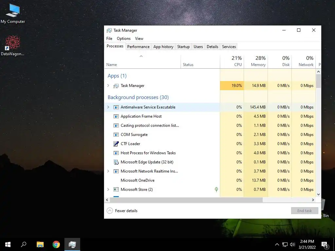Select Microsoft OneDrive process row

(210, 180)
